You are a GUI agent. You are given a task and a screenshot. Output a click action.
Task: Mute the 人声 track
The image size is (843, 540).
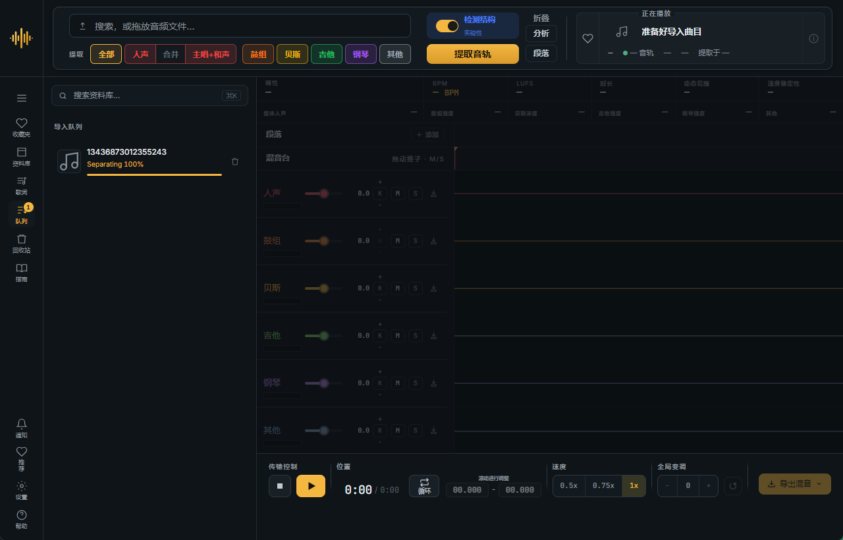[398, 194]
